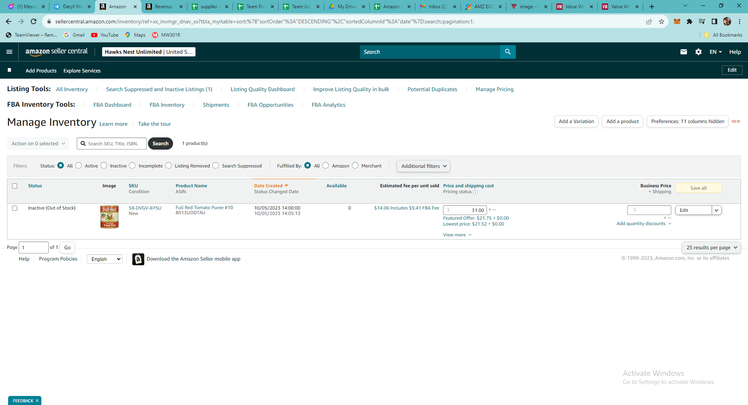Open the media control icon in Chrome toolbar
748x405 pixels.
(702, 21)
